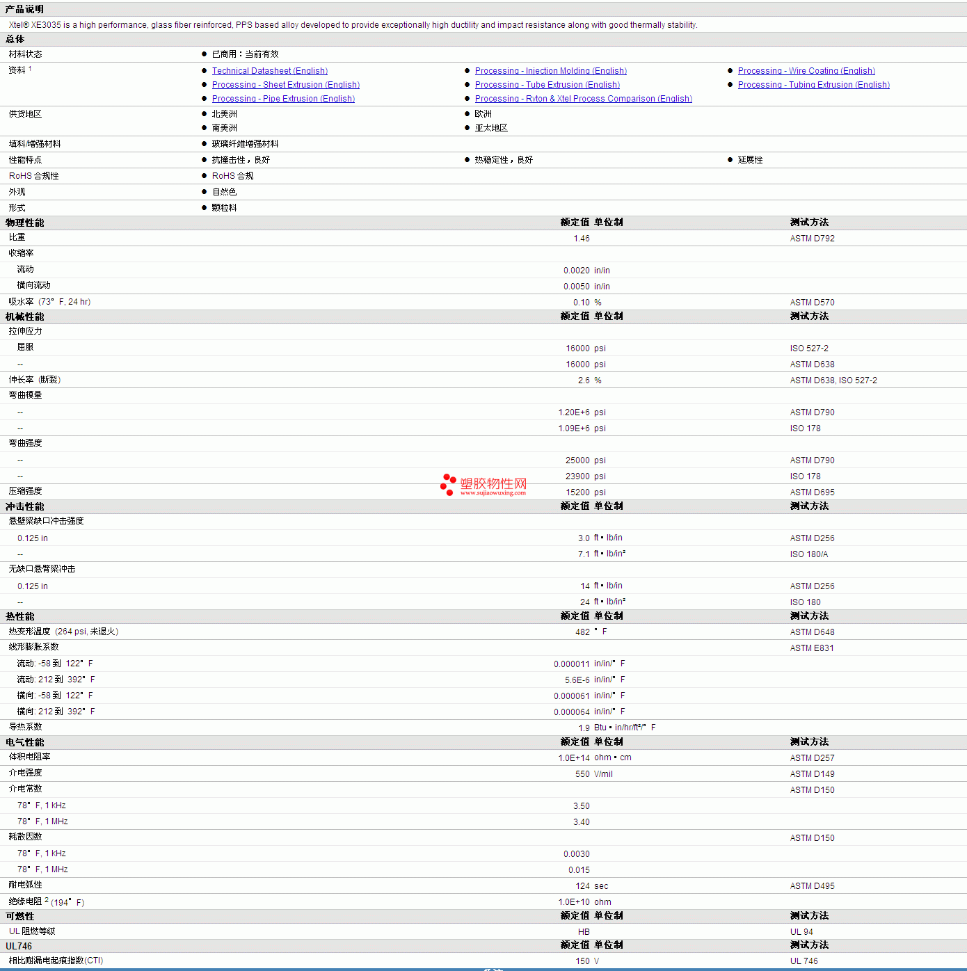The width and height of the screenshot is (967, 971).
Task: Click the flexural strength value 23900
Action: click(x=578, y=476)
